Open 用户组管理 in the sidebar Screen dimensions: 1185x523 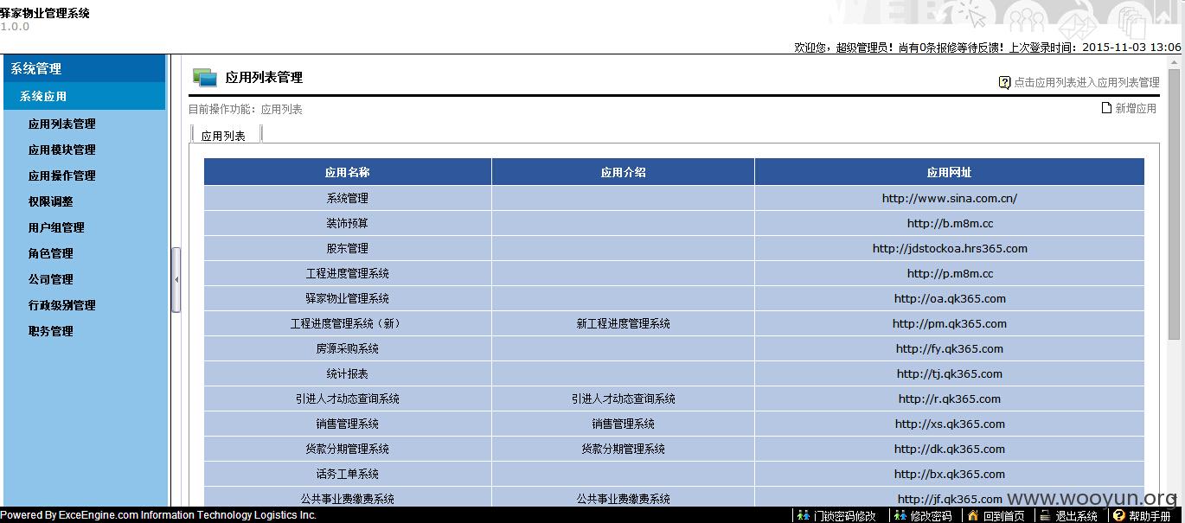[x=56, y=227]
